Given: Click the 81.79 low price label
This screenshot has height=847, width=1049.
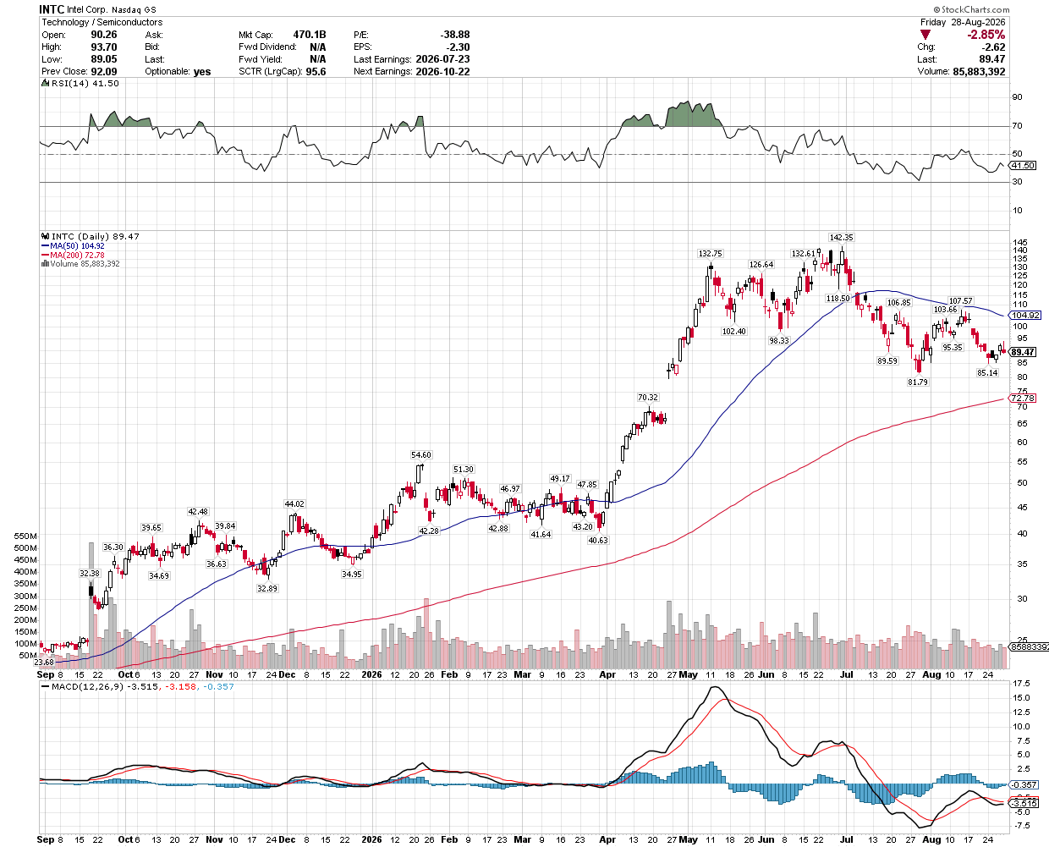Looking at the screenshot, I should point(917,382).
